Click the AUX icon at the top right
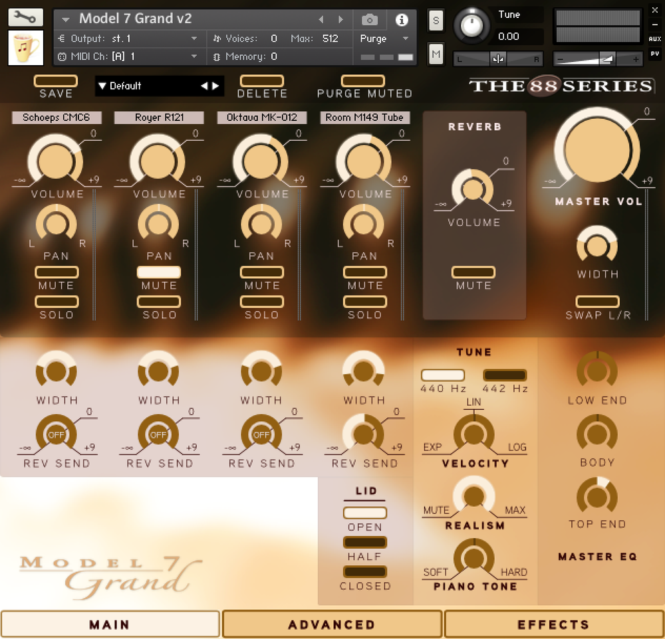 coord(654,40)
